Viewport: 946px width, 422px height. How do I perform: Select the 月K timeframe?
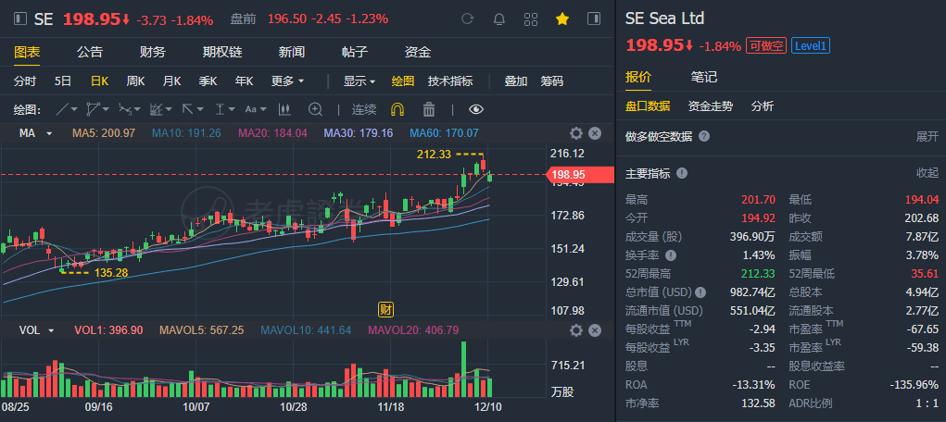pyautogui.click(x=172, y=81)
